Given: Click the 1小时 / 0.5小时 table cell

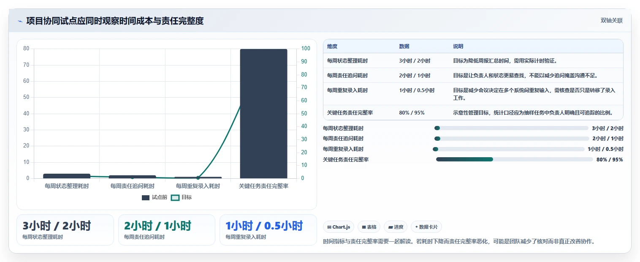Looking at the screenshot, I should tap(417, 90).
